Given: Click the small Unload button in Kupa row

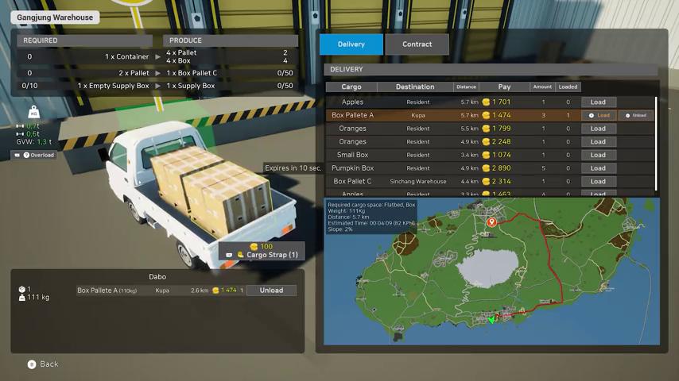Looking at the screenshot, I should (635, 115).
